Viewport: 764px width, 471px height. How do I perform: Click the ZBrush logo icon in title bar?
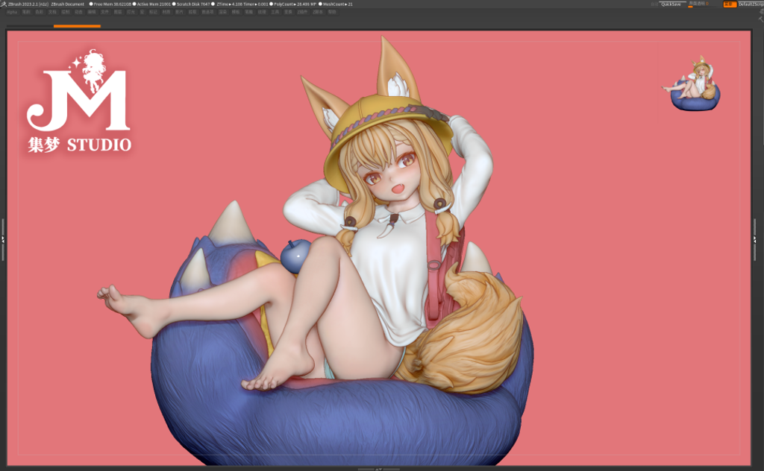(4, 4)
